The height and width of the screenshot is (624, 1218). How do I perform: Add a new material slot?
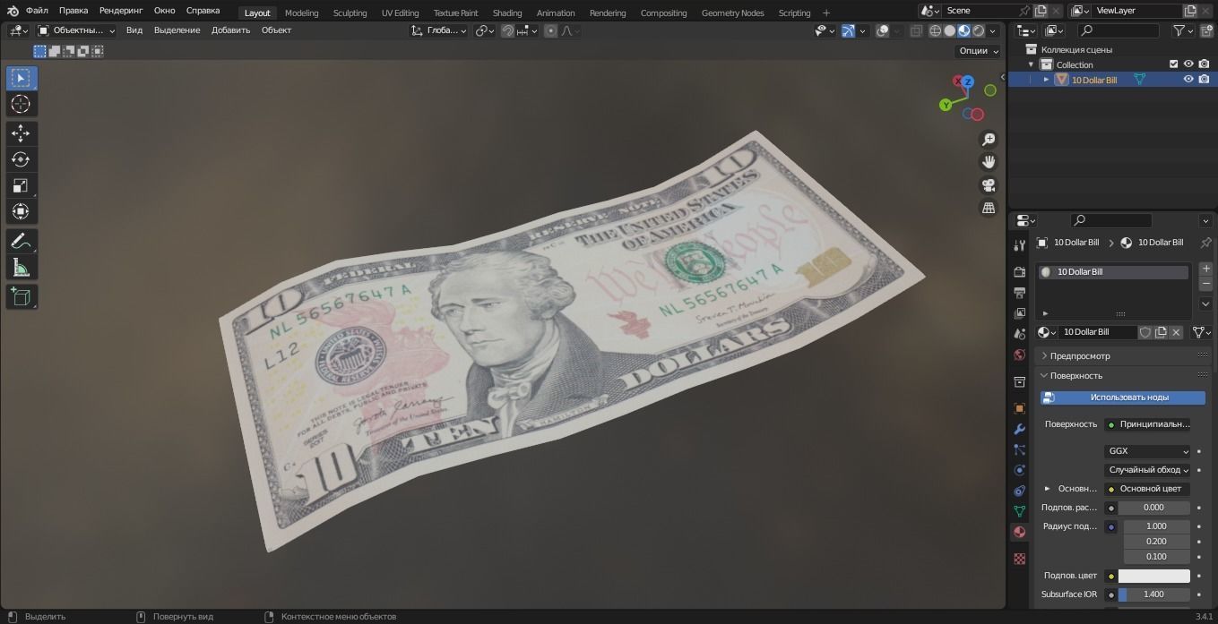coord(1205,269)
